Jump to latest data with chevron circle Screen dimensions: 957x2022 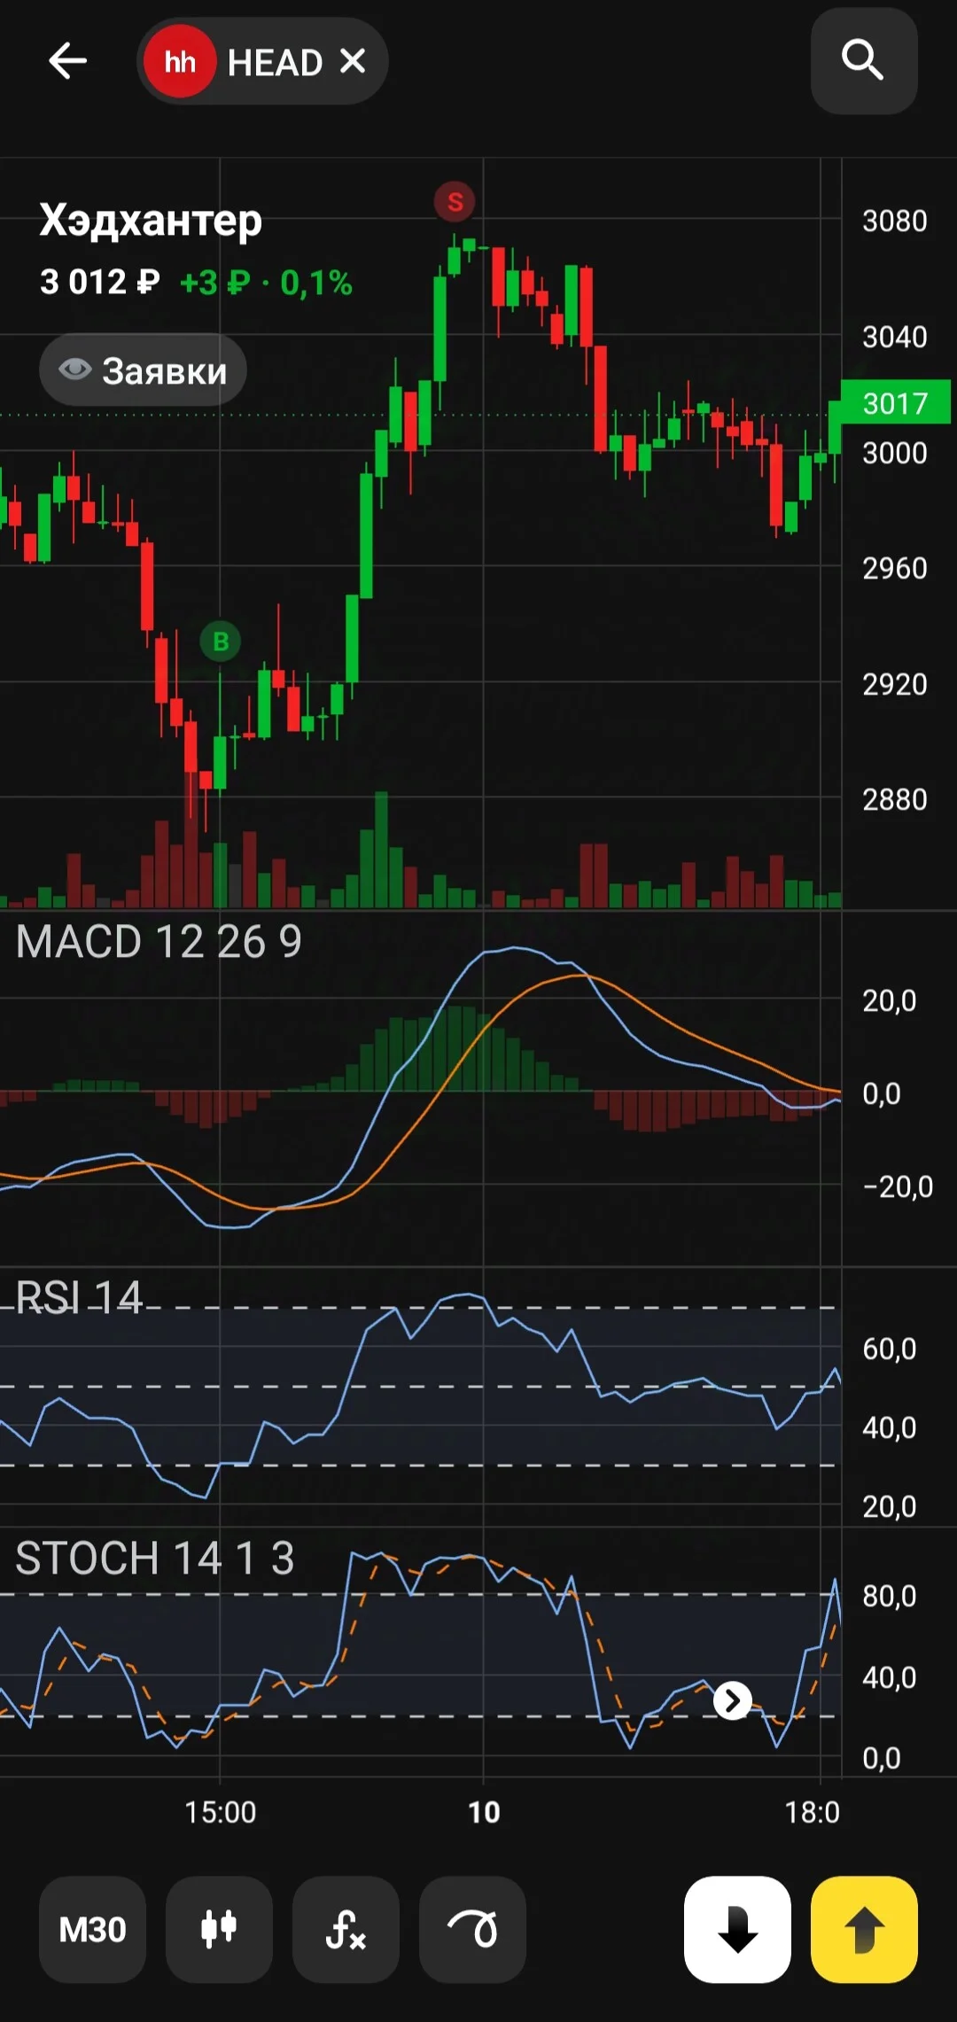tap(733, 1700)
